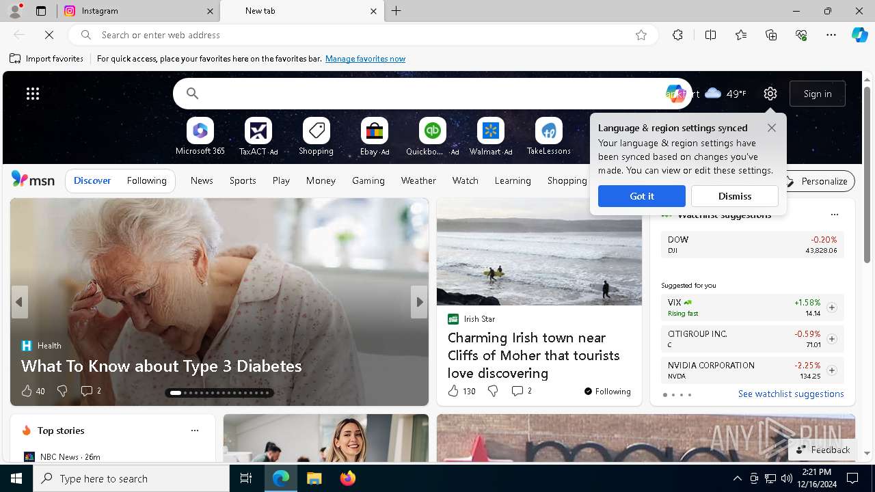Show hidden system tray icons
Image resolution: width=875 pixels, height=492 pixels.
(737, 478)
